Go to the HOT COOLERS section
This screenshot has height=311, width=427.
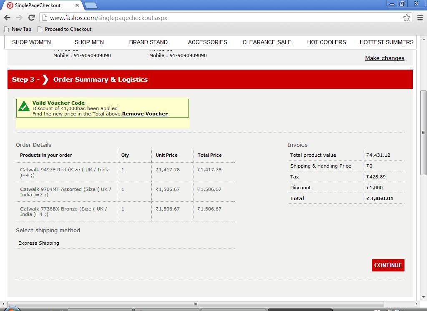(x=327, y=42)
